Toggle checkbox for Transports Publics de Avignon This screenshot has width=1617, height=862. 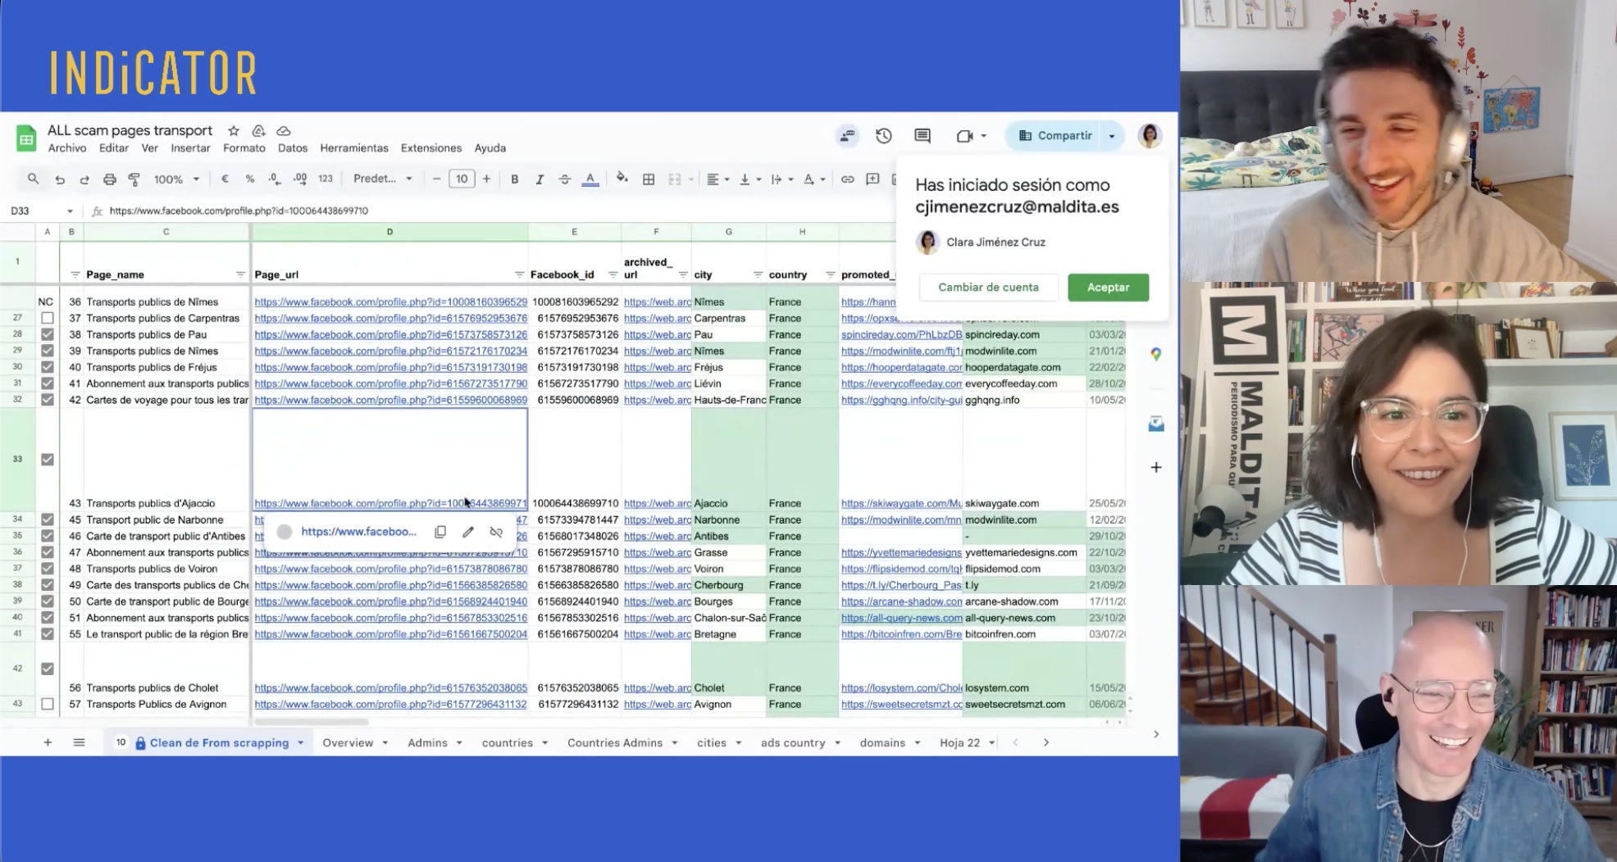pos(48,704)
